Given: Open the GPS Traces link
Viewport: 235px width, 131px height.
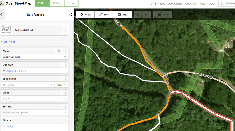Looking at the screenshot, I should pos(158,4).
